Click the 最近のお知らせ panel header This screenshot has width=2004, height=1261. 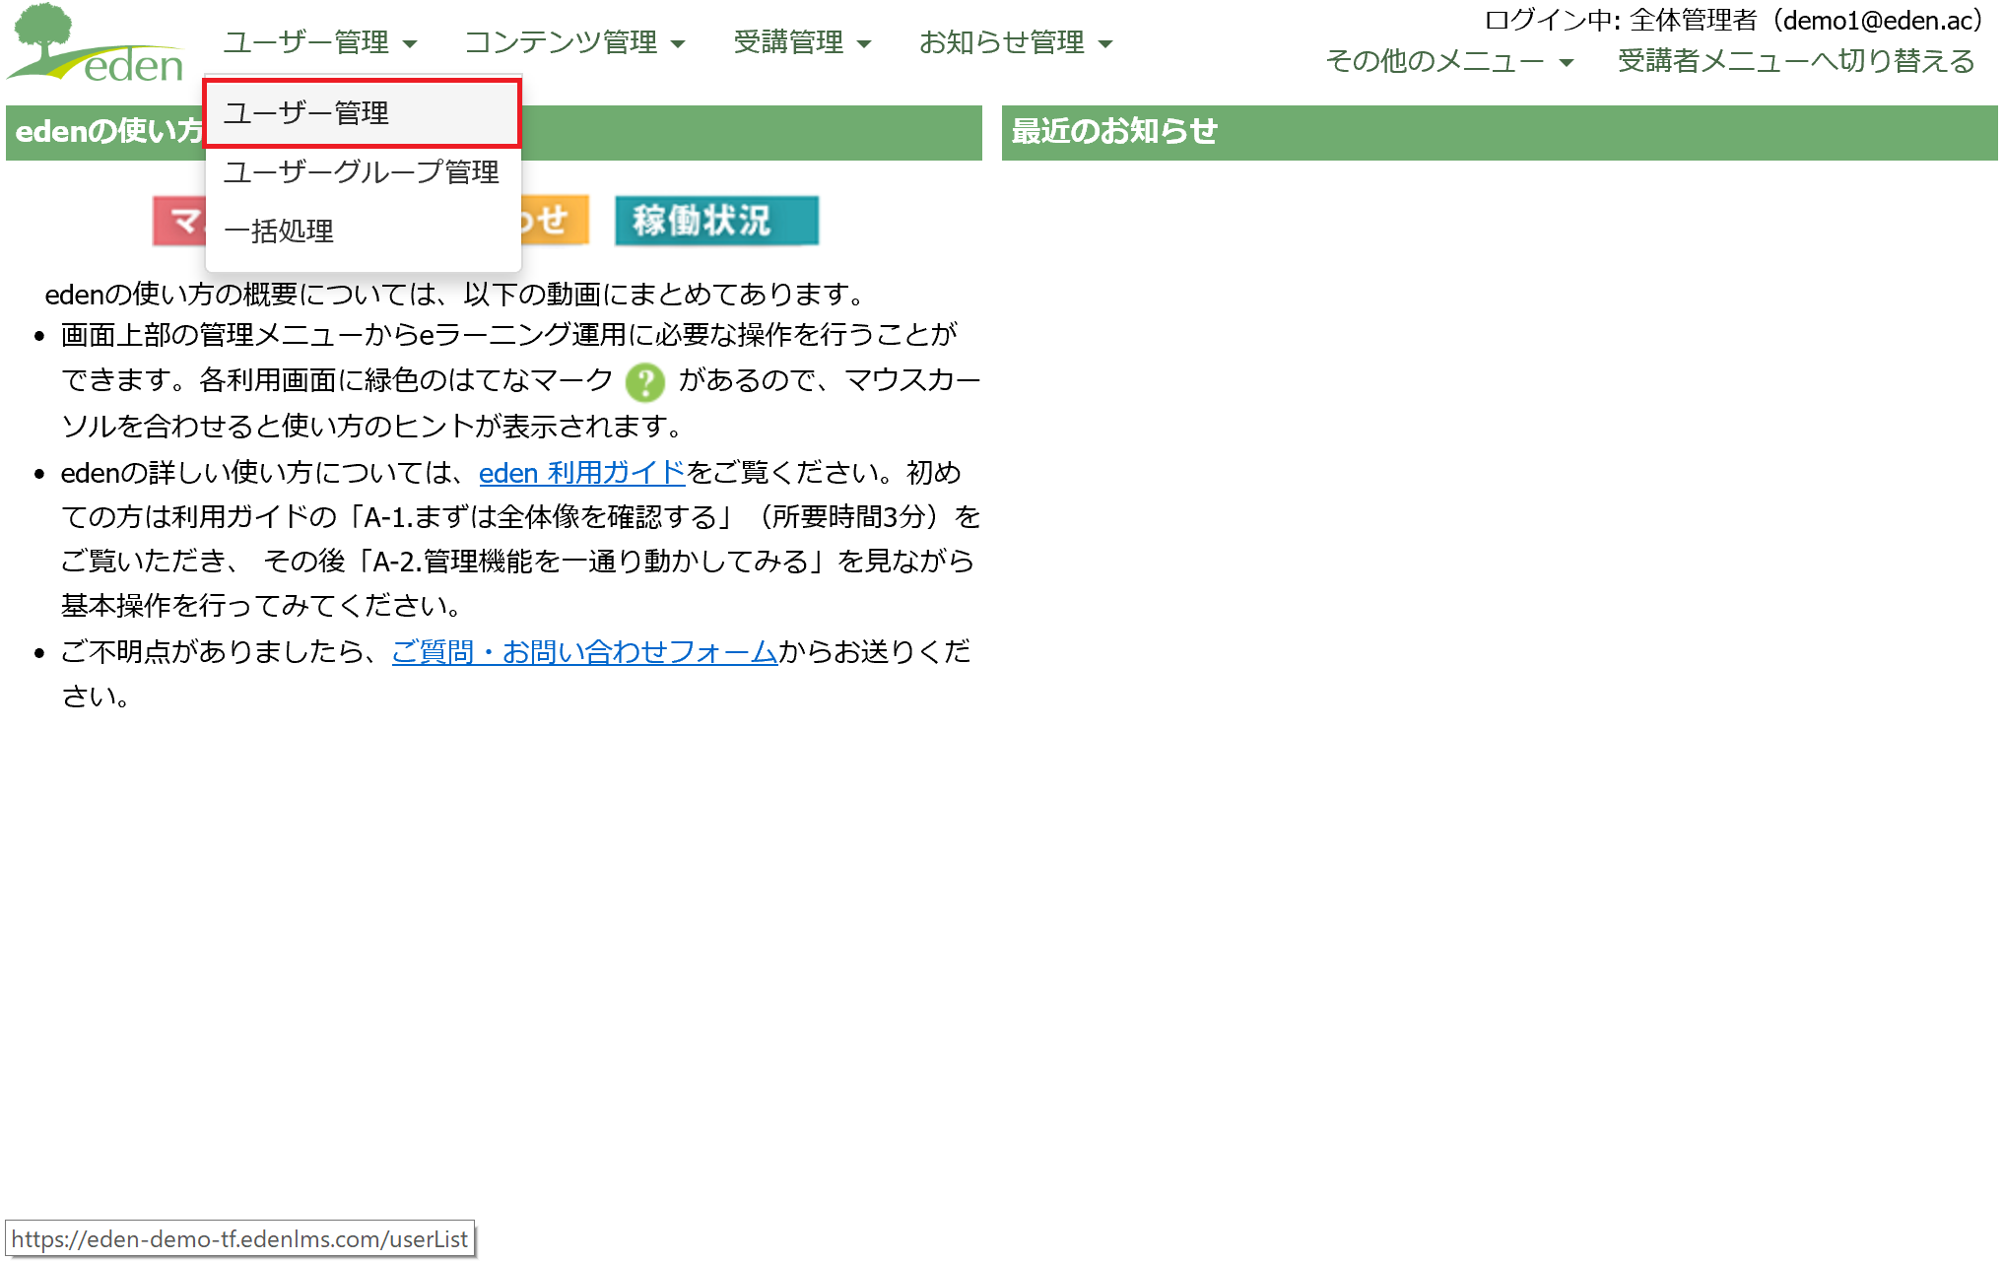(x=1500, y=132)
